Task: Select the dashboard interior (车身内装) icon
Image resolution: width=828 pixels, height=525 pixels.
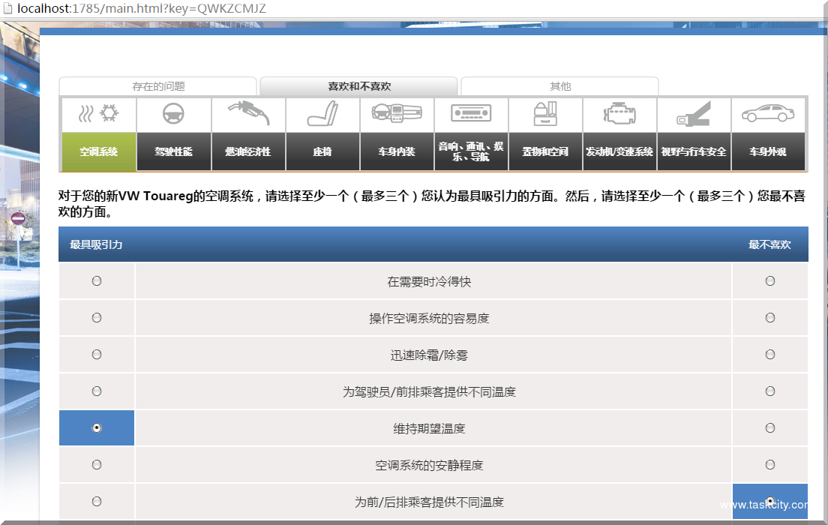Action: point(397,115)
